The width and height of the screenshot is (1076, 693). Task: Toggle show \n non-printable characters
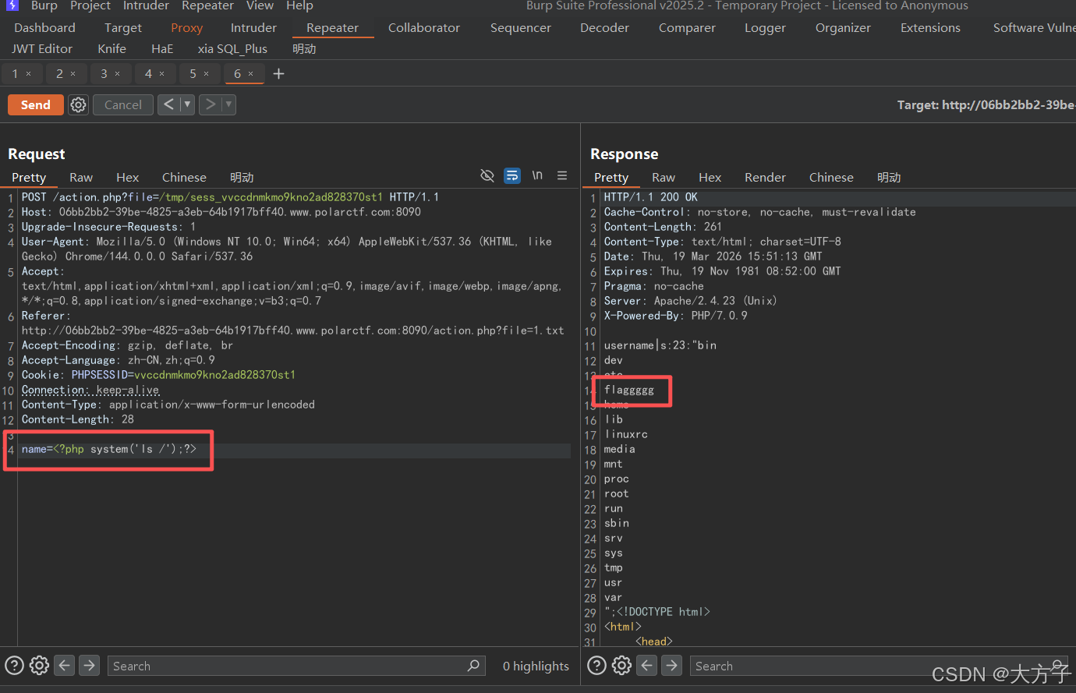tap(537, 175)
